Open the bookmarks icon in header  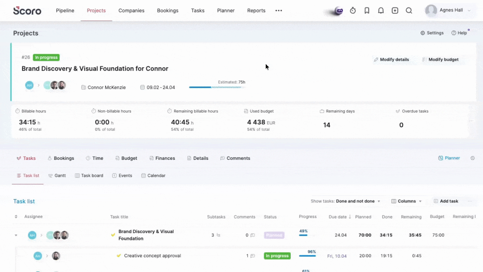pos(367,11)
